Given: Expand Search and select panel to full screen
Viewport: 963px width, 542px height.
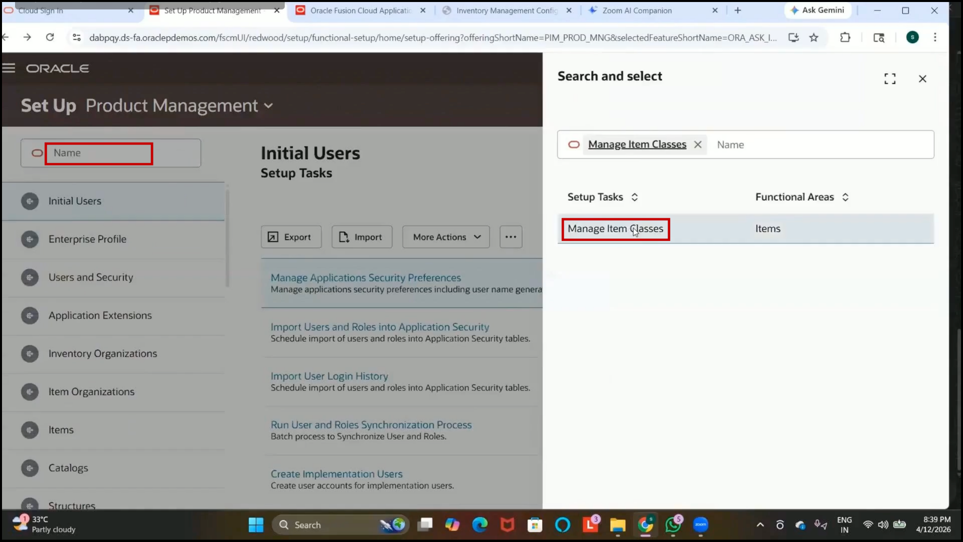Looking at the screenshot, I should [x=890, y=79].
